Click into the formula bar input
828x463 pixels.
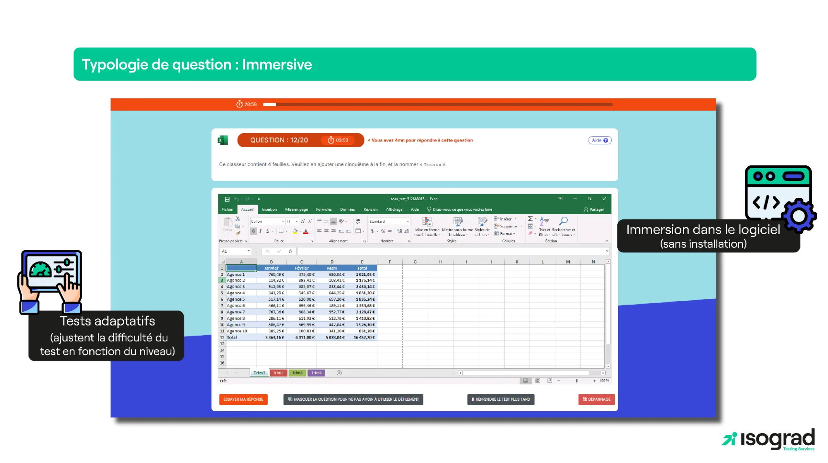tap(451, 251)
